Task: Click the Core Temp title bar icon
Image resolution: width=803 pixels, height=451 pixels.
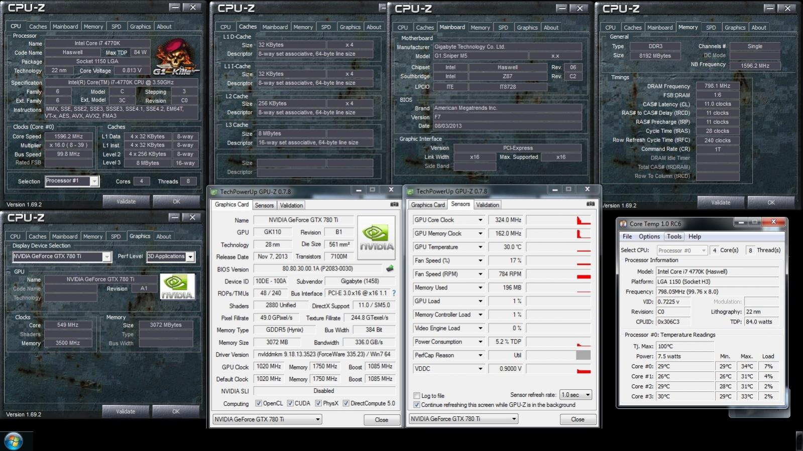Action: [x=623, y=224]
